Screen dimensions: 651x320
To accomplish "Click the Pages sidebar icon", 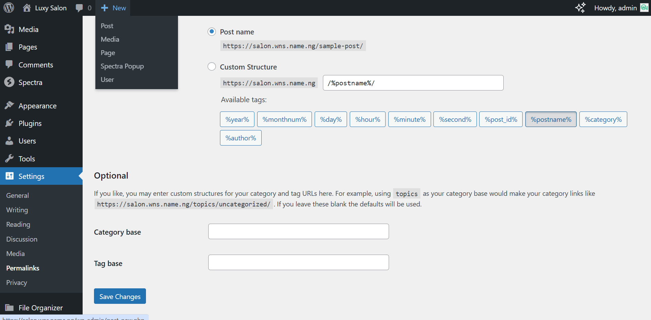I will [9, 47].
